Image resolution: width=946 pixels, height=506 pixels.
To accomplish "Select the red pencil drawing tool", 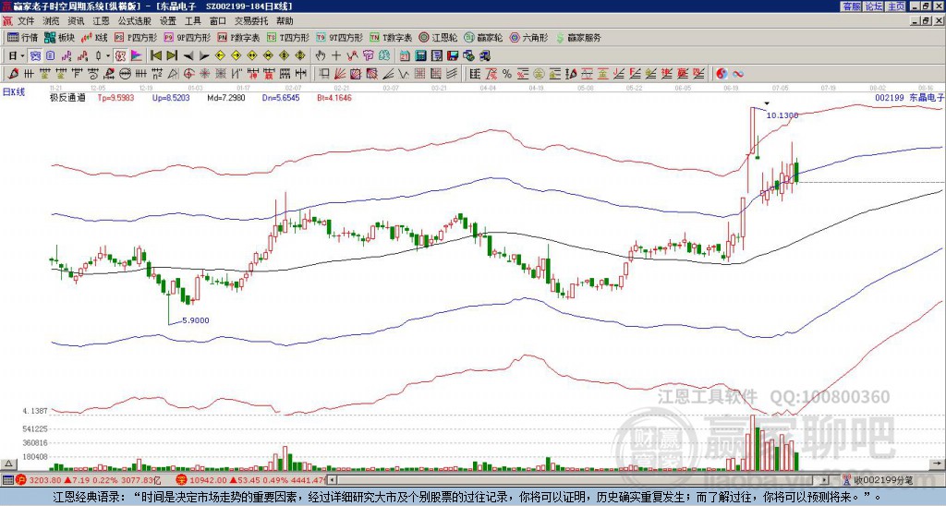I will coord(13,74).
